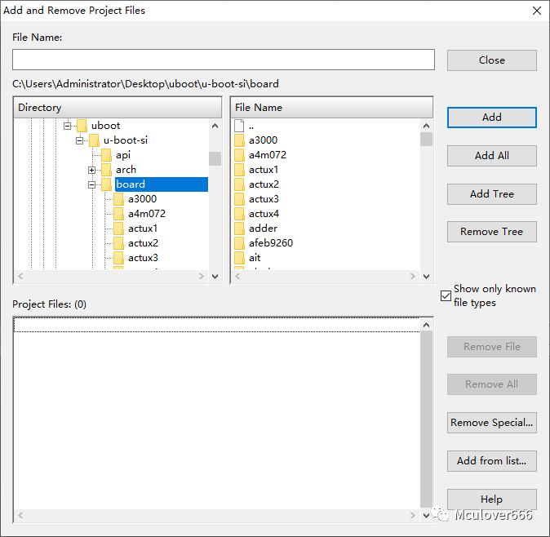The image size is (550, 537).
Task: Click Directory tree scroll down arrow
Action: [215, 277]
